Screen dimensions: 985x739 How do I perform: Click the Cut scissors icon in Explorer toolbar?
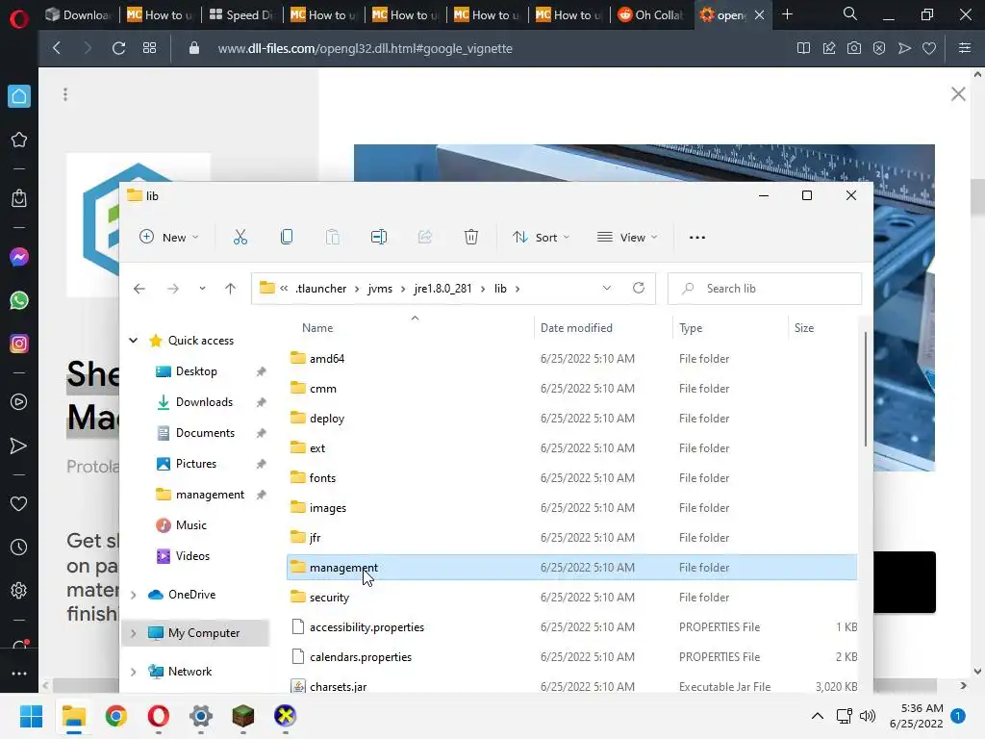240,237
